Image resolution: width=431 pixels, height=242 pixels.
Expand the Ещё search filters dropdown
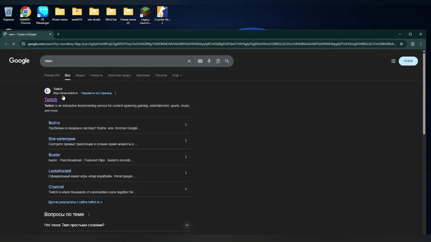tap(177, 75)
